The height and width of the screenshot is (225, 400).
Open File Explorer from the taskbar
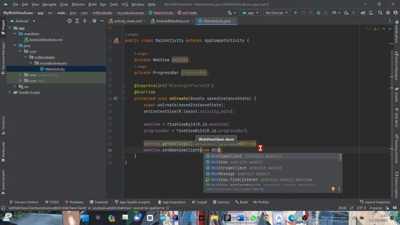(214, 218)
